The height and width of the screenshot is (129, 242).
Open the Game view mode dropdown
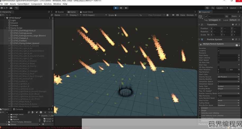61,15
